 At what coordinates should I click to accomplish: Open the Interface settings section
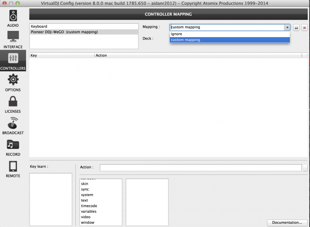coord(13,40)
